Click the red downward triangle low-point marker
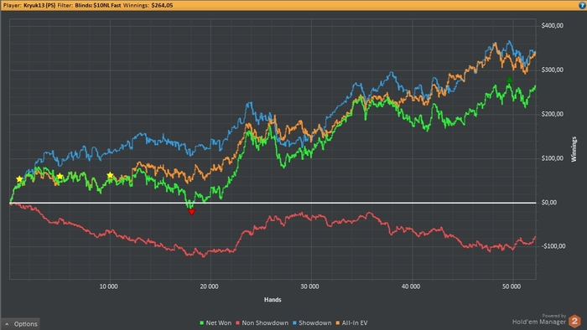 point(192,212)
